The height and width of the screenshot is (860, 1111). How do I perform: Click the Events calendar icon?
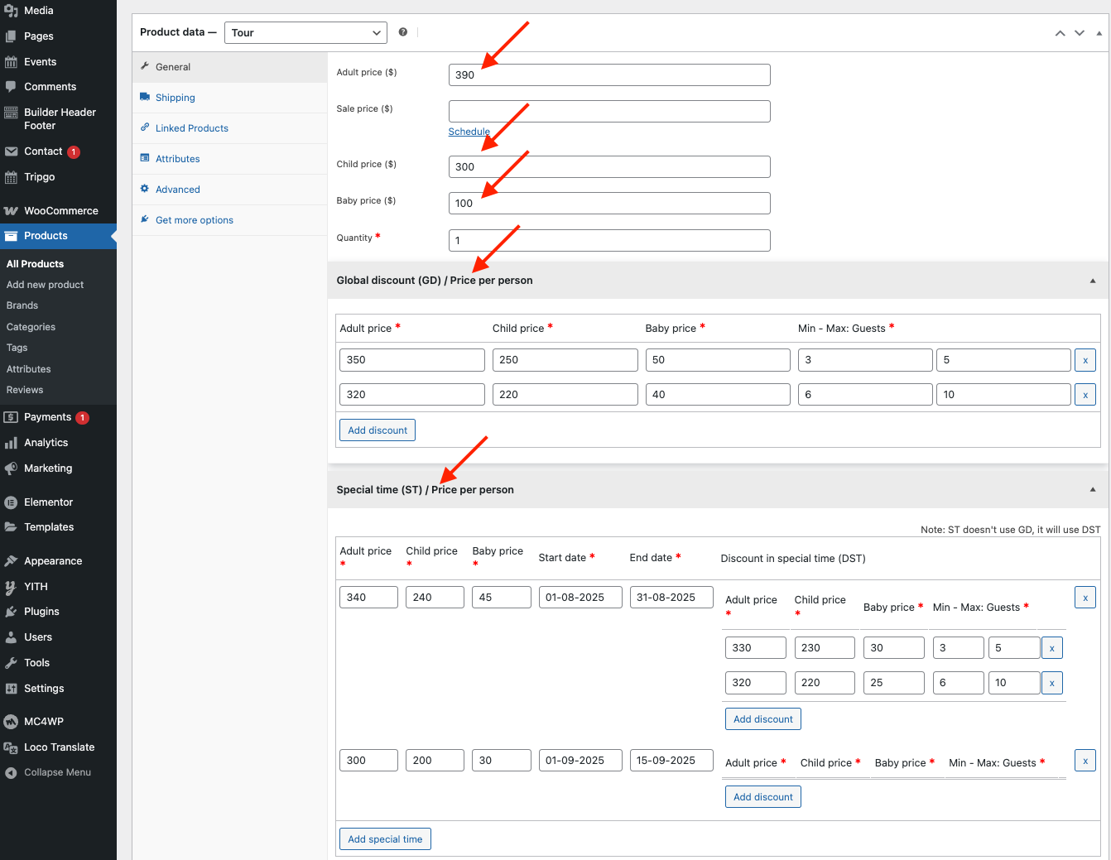11,62
